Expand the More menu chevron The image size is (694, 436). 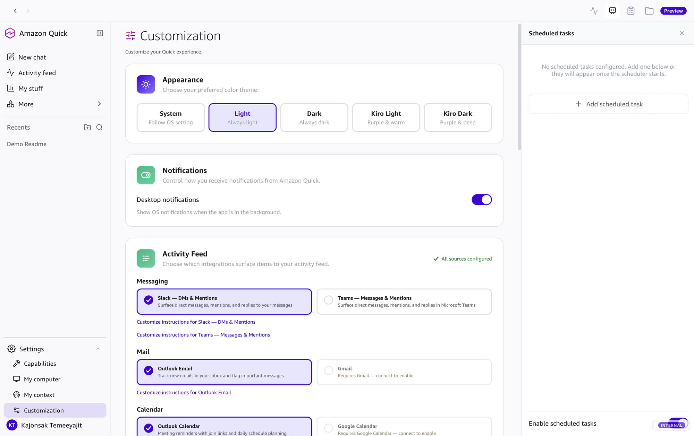[99, 104]
